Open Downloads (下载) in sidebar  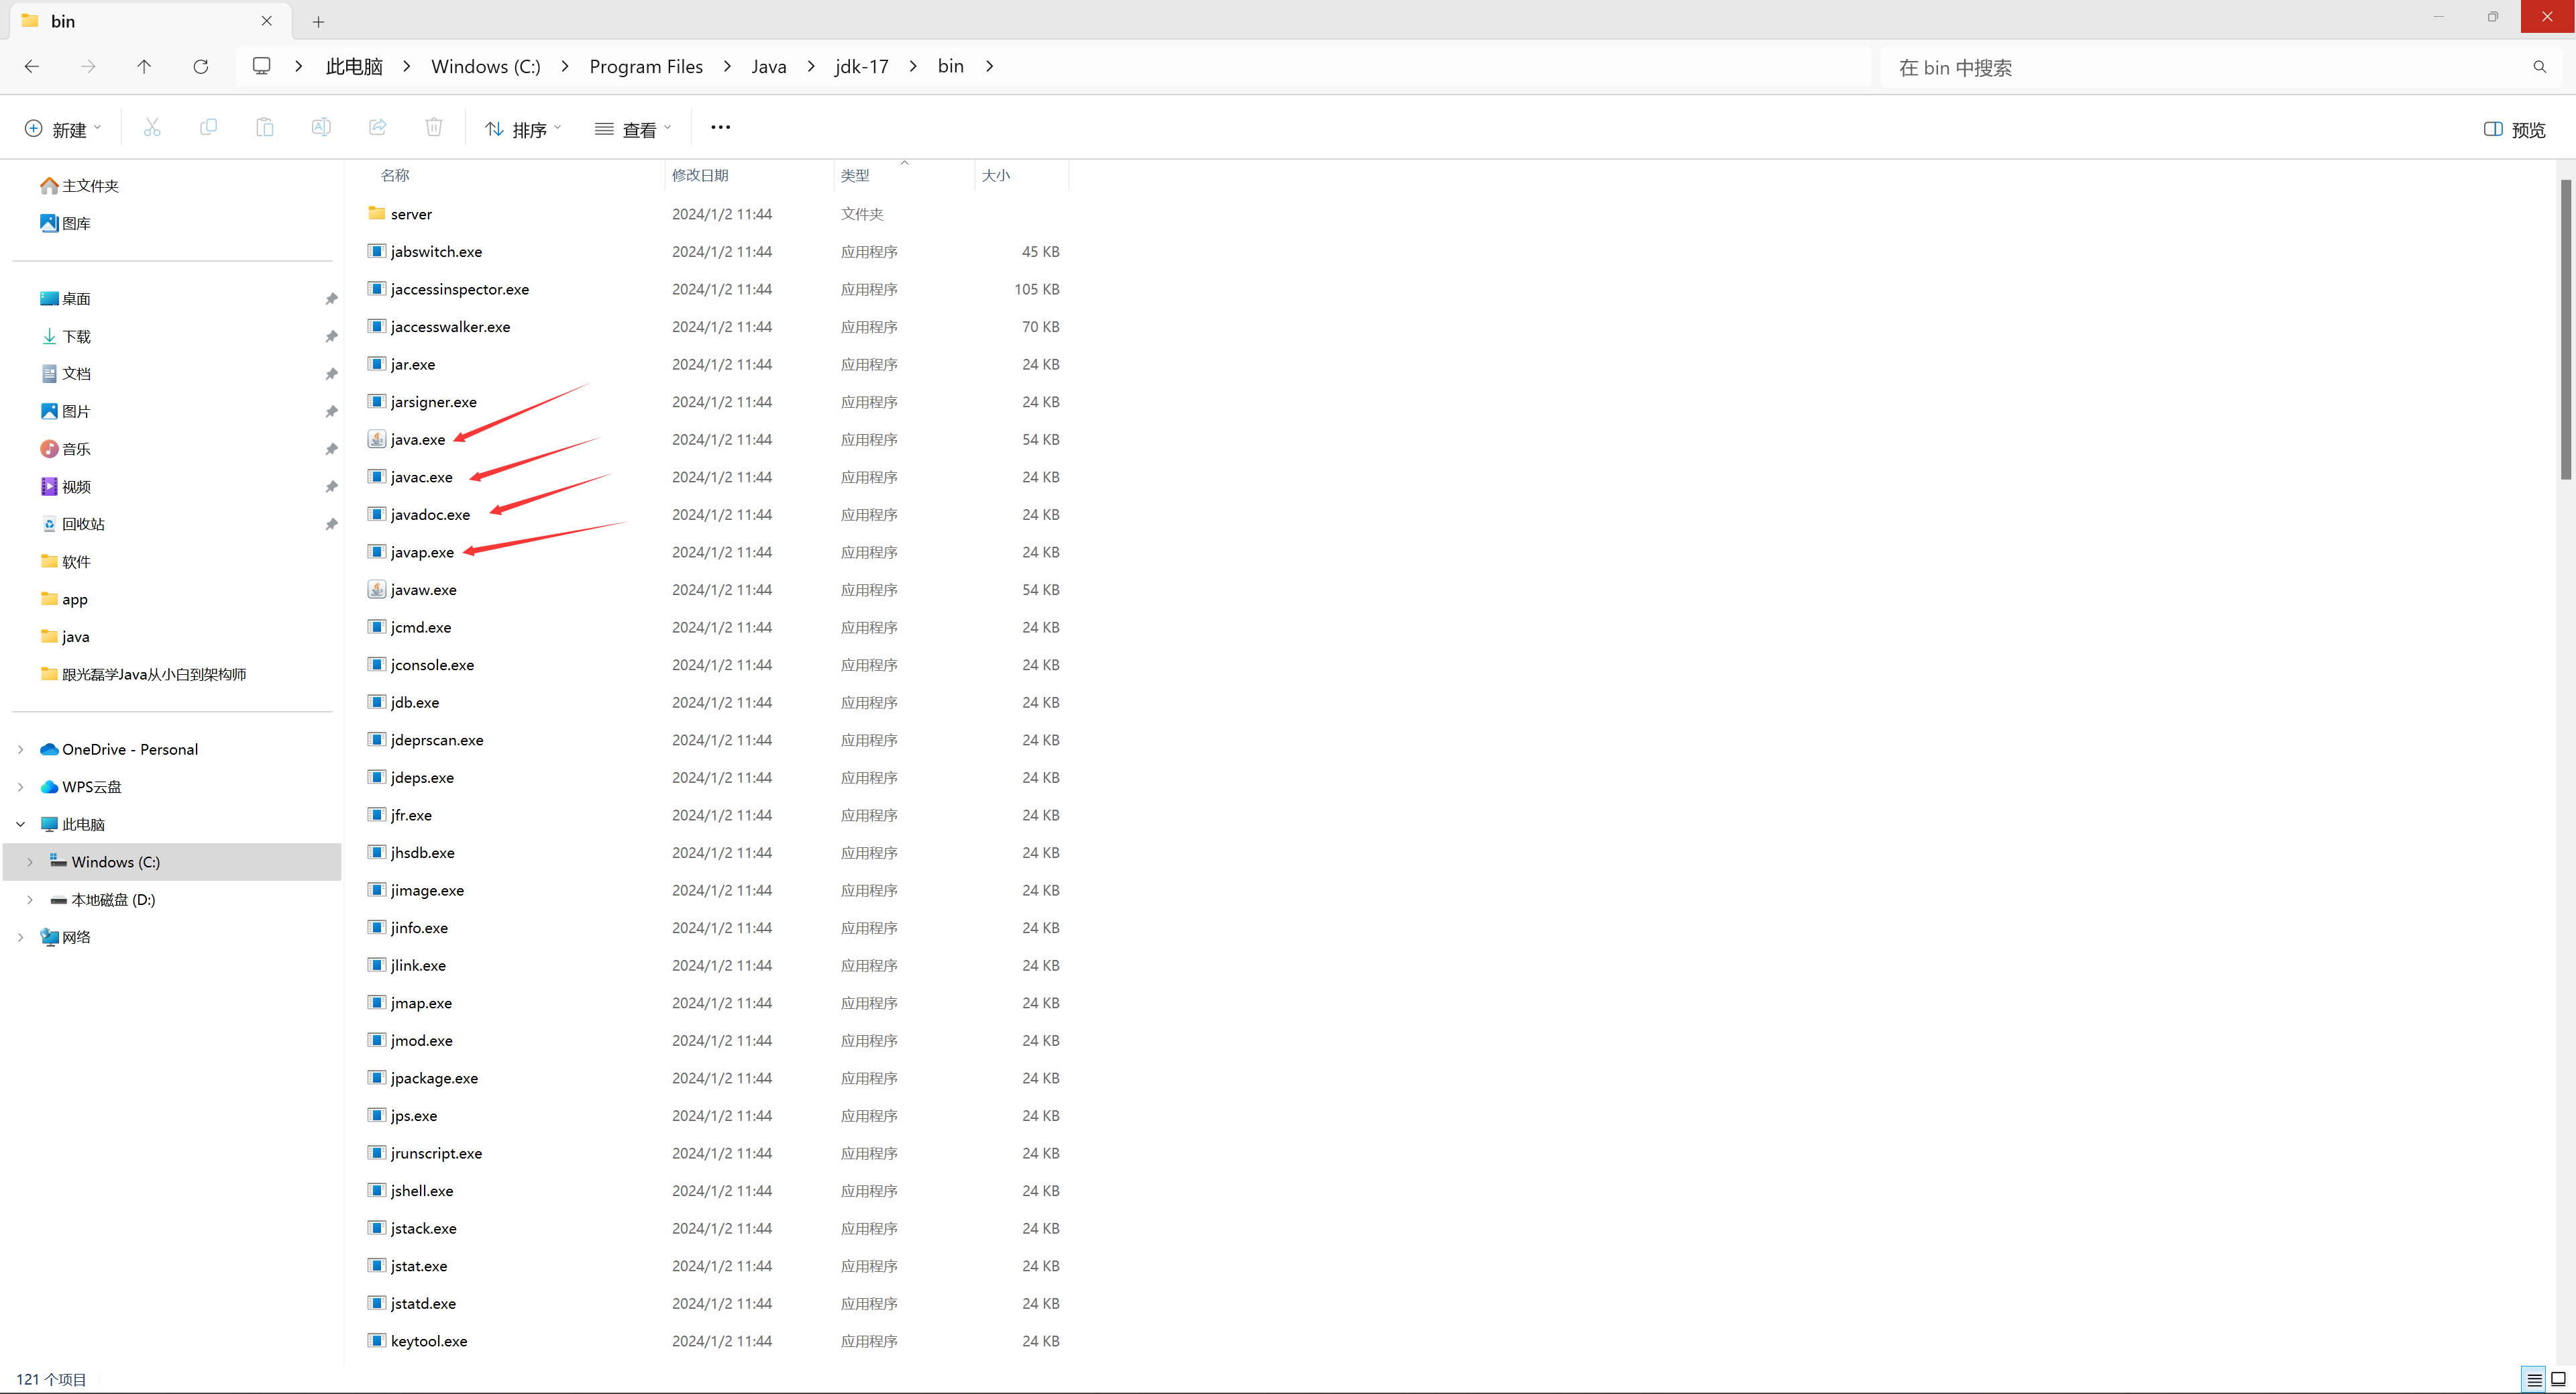coord(65,336)
